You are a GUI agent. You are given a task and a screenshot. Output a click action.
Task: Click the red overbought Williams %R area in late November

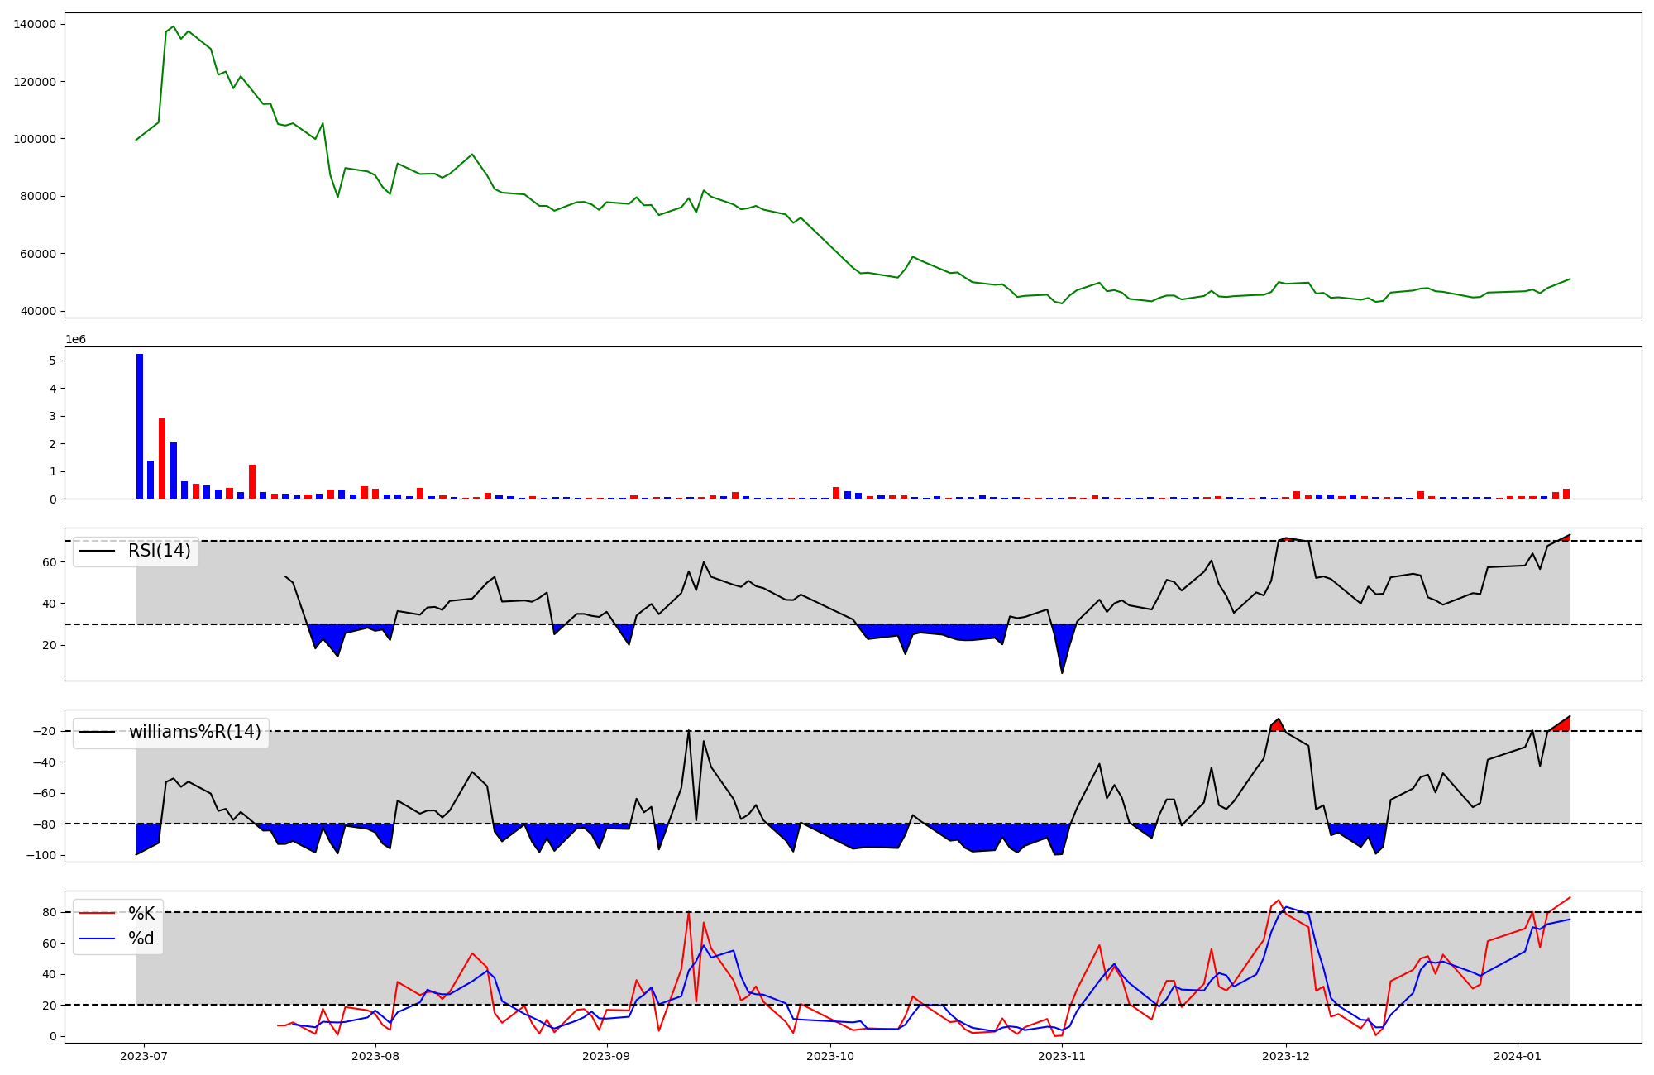(1278, 724)
